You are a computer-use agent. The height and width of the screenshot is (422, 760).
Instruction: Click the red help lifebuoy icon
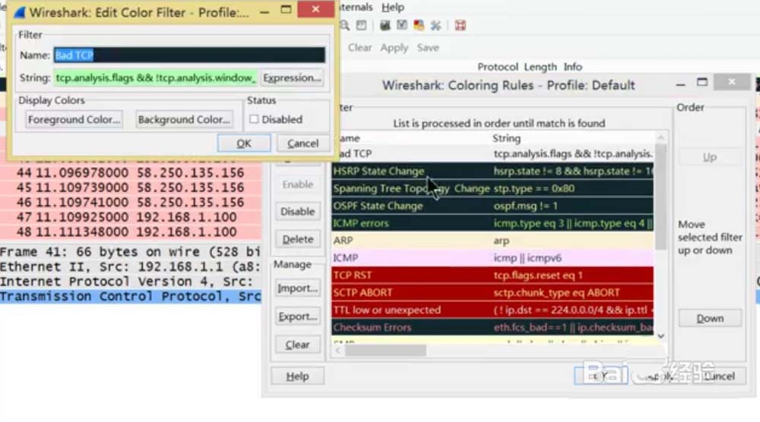pyautogui.click(x=460, y=26)
